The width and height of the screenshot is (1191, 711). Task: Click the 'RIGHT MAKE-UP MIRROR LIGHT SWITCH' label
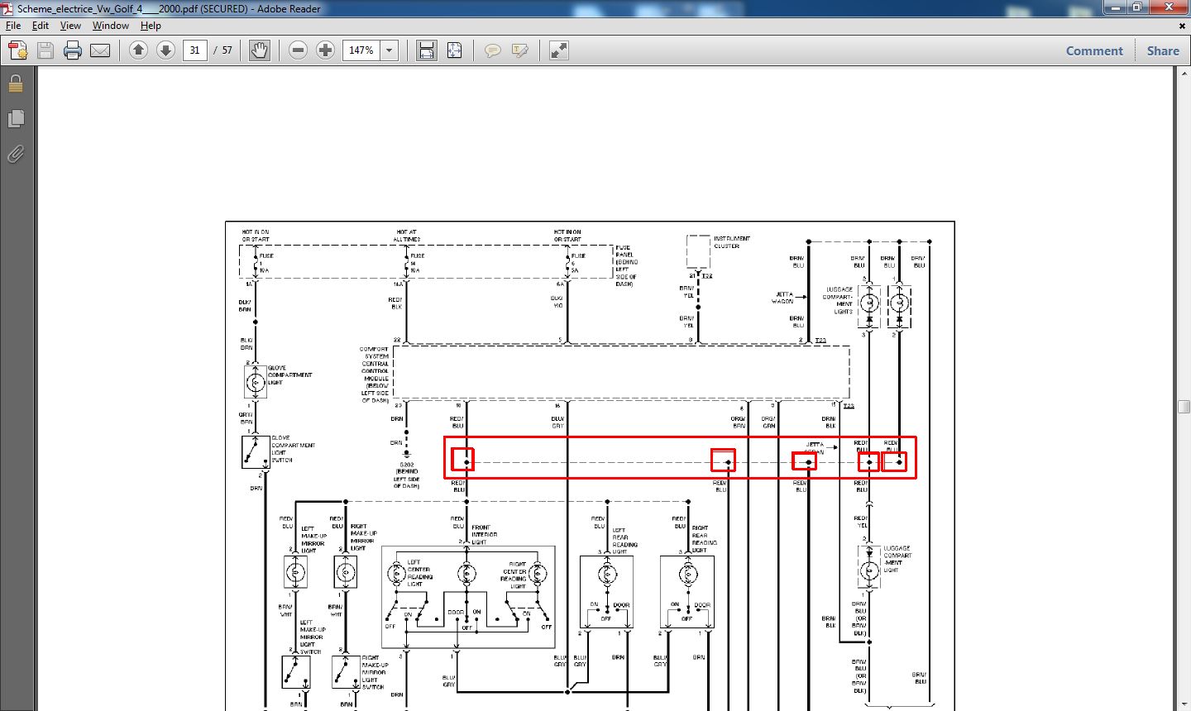pos(374,673)
